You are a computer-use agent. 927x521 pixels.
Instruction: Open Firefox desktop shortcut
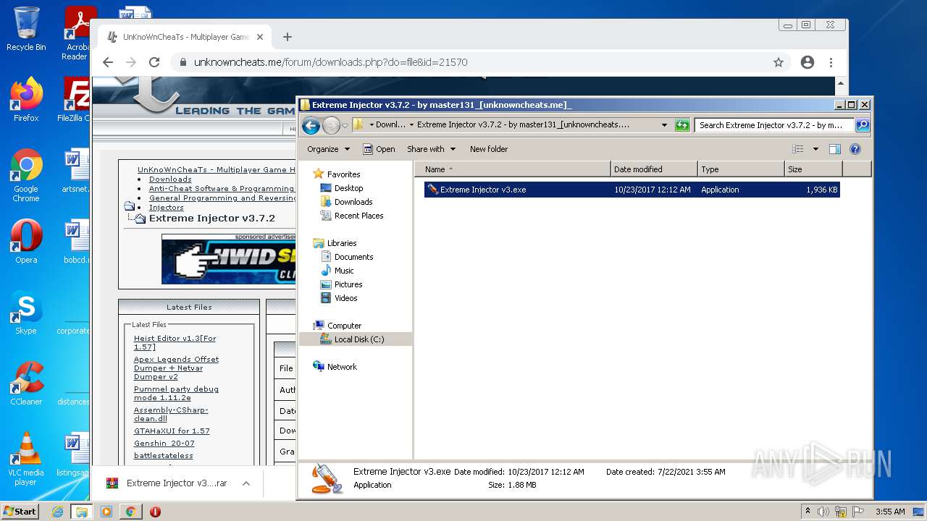(26, 98)
